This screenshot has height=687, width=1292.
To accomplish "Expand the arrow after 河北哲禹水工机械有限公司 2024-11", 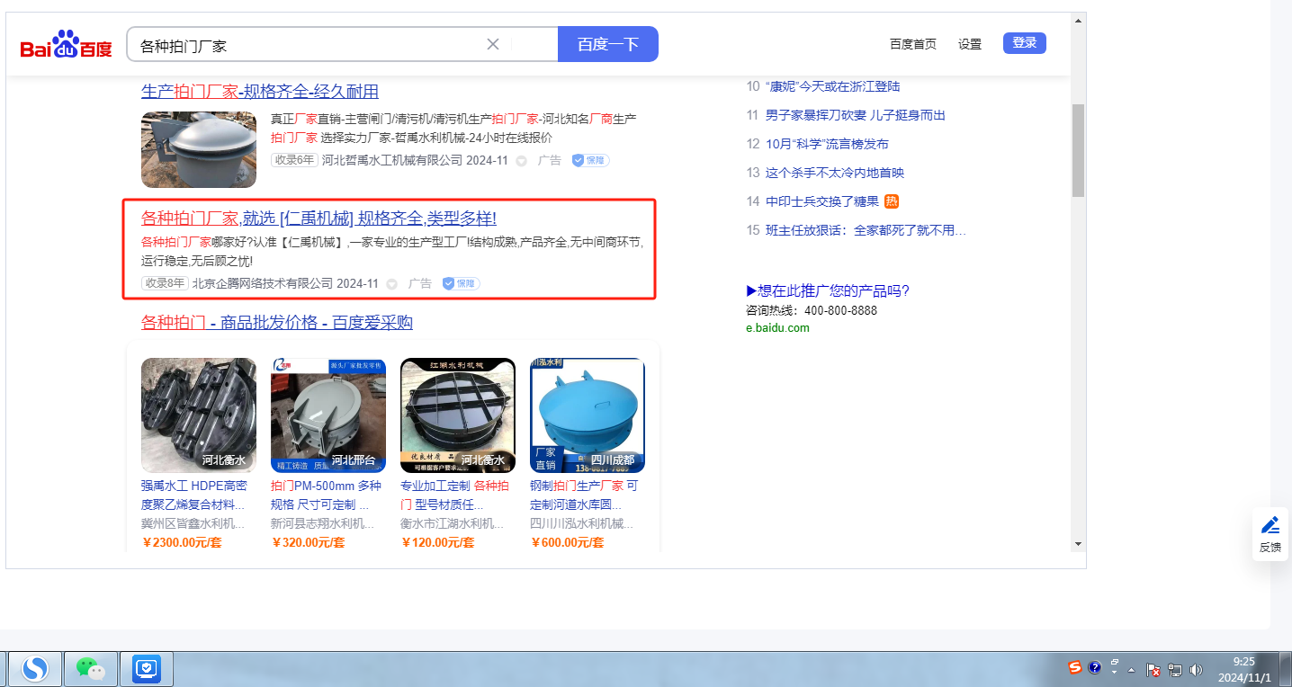I will (521, 161).
